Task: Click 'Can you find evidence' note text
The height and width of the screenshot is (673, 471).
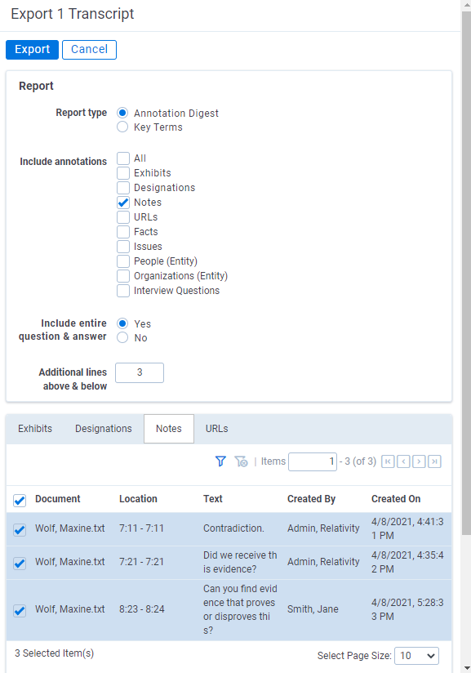Action: 240,609
